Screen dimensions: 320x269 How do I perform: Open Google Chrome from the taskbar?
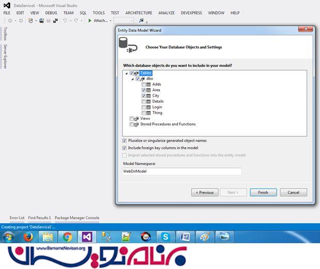click(67, 237)
